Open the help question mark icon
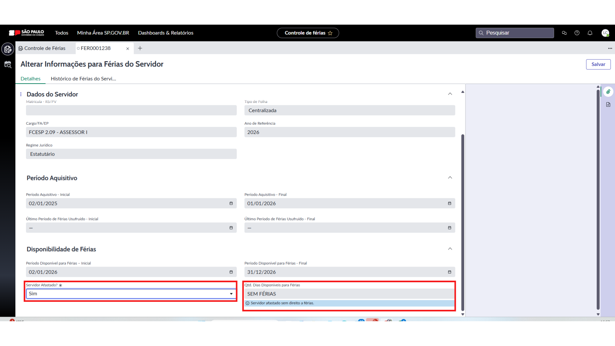Viewport: 615px width, 346px height. click(x=577, y=33)
